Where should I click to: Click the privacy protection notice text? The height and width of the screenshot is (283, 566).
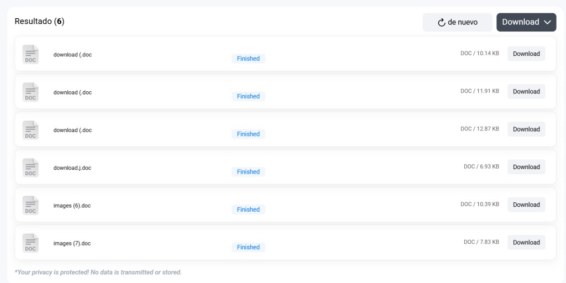[98, 272]
